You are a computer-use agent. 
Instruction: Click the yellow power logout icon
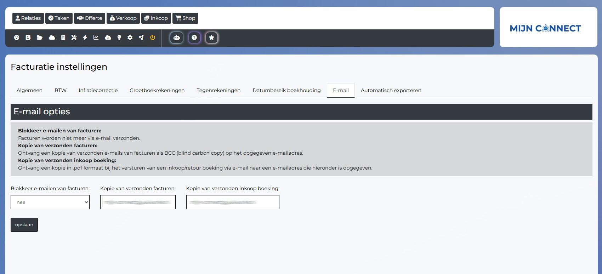tap(153, 38)
